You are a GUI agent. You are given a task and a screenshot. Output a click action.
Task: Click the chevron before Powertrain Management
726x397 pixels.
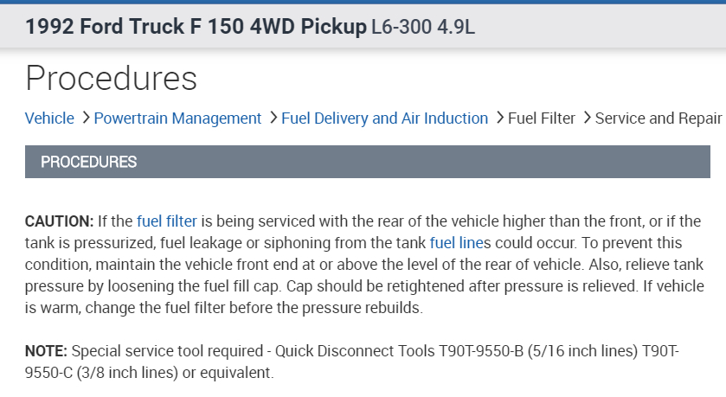[86, 118]
